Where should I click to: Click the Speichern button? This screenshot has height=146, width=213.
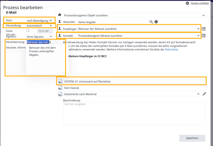[x=192, y=138]
